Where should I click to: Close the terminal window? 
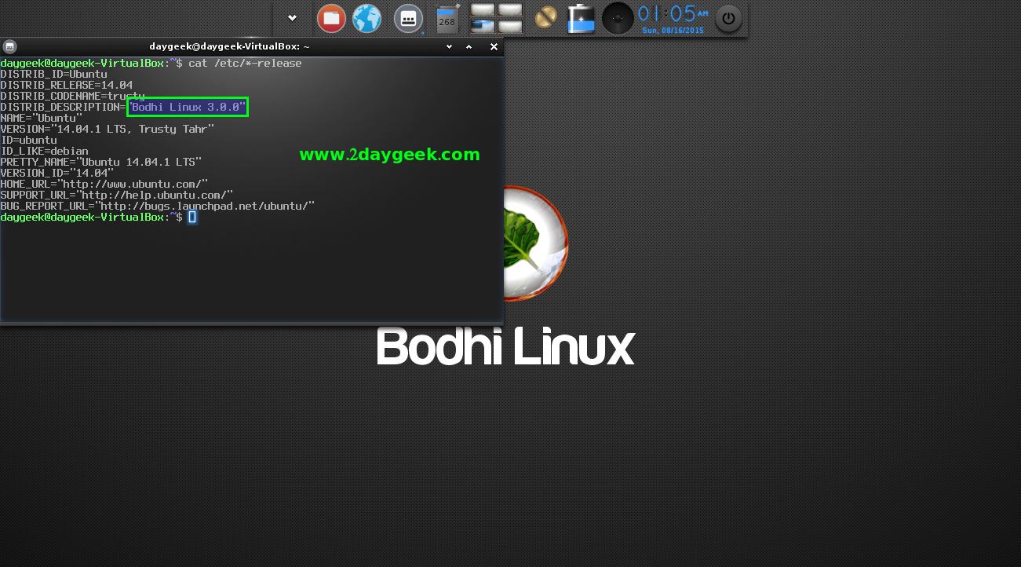tap(494, 46)
